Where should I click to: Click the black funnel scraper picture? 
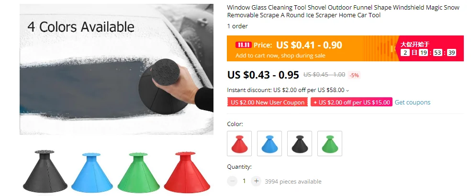pyautogui.click(x=45, y=172)
